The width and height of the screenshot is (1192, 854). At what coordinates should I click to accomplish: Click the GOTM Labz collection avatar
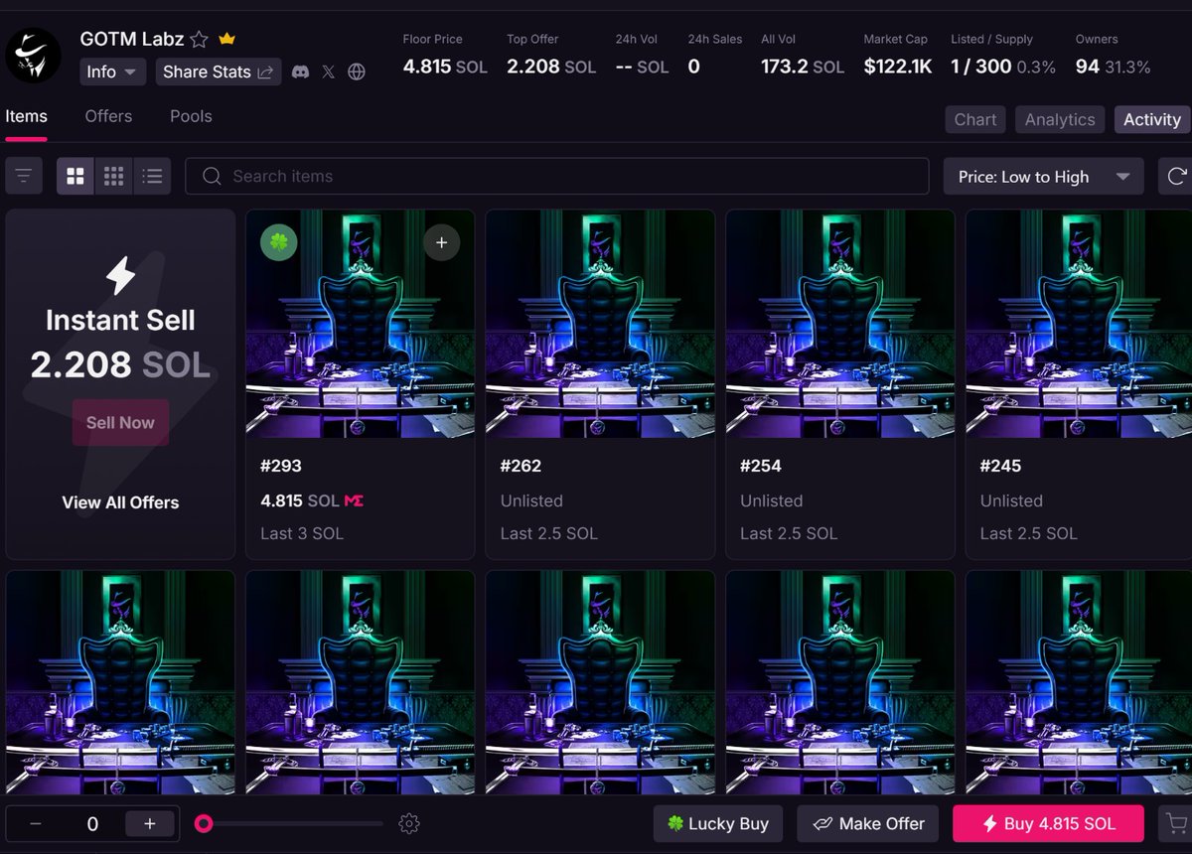pyautogui.click(x=34, y=55)
